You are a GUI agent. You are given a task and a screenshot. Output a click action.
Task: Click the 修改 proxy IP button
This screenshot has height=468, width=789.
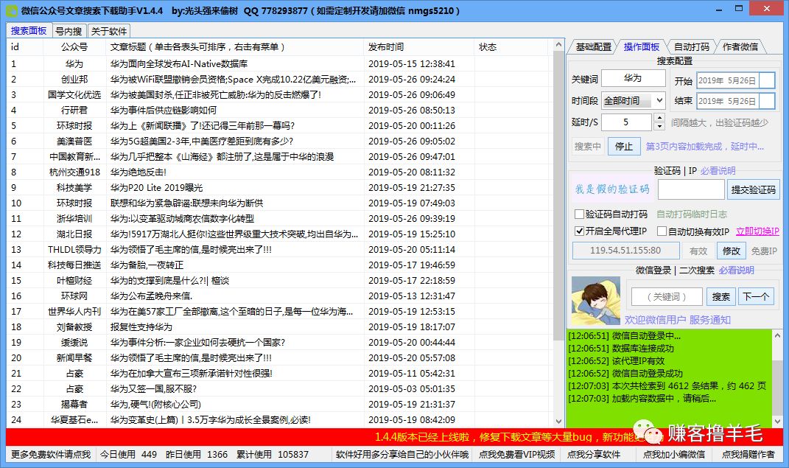pos(731,251)
